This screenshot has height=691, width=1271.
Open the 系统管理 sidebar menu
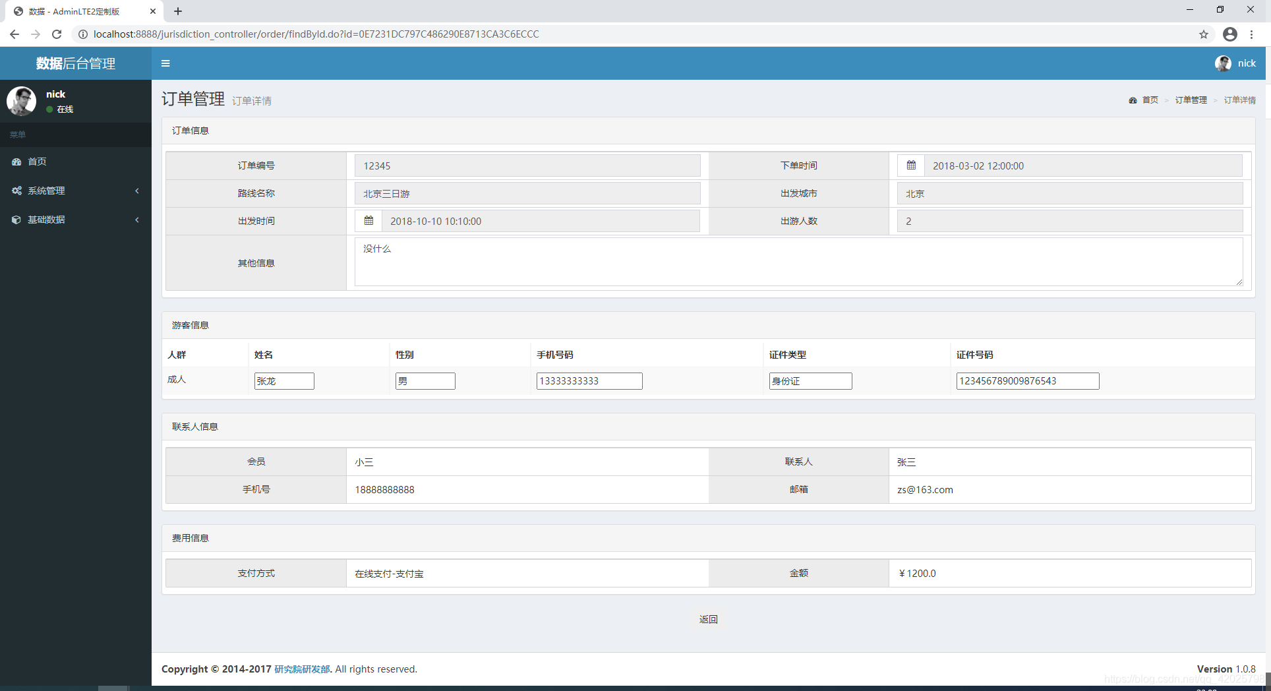[76, 191]
